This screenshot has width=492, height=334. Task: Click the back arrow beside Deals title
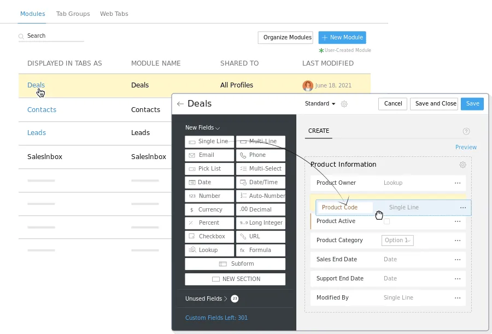coord(180,104)
